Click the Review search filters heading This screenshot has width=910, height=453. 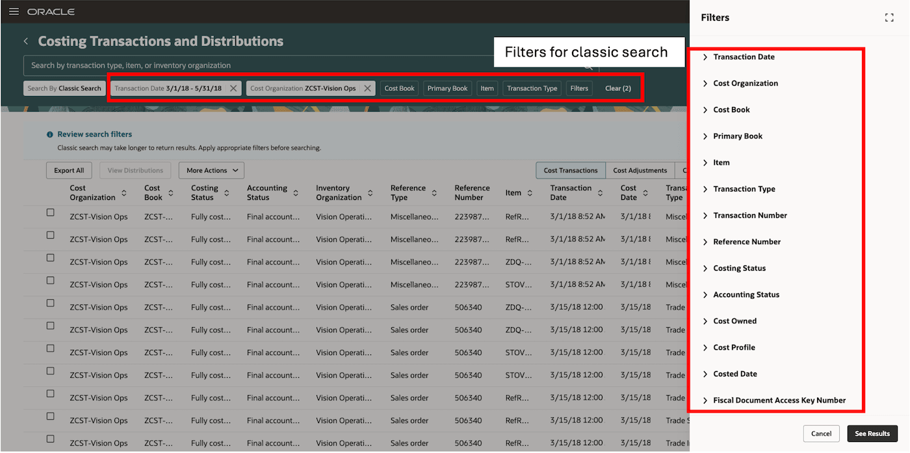tap(95, 134)
